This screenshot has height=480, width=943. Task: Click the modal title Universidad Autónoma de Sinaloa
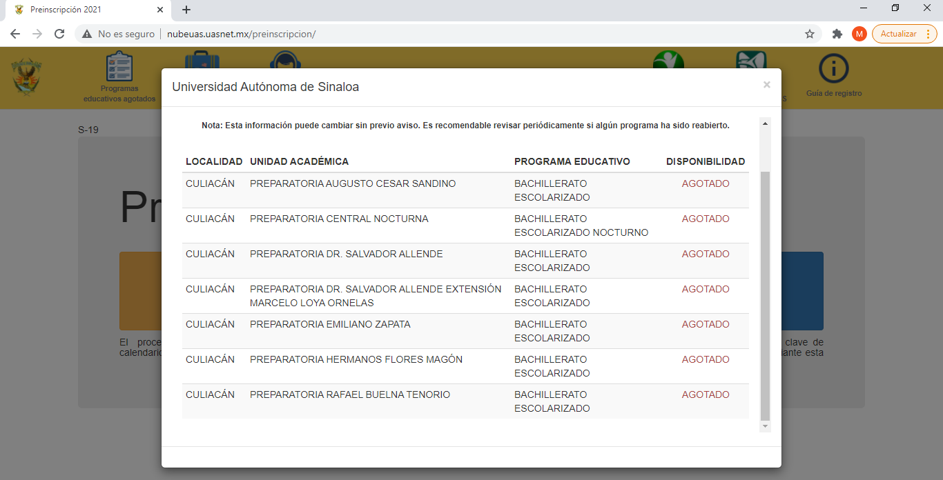click(x=265, y=87)
